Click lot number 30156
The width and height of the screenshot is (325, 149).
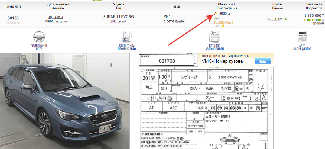click(x=13, y=18)
